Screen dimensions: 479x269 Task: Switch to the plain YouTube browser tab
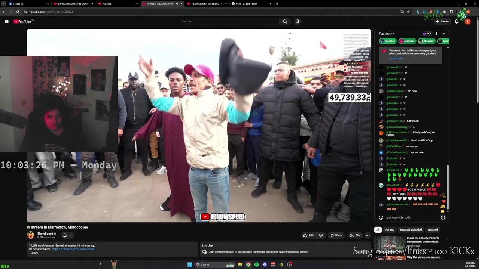click(x=118, y=4)
